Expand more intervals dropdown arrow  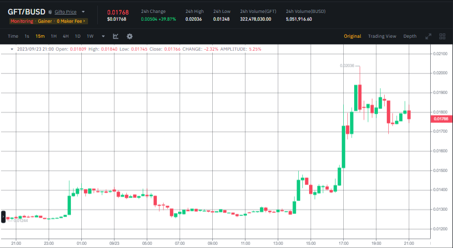point(103,36)
